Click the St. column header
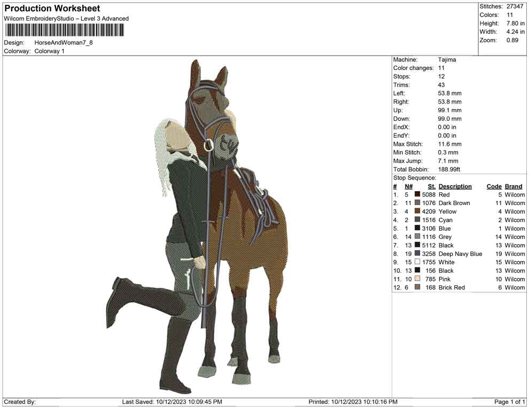 (x=431, y=186)
